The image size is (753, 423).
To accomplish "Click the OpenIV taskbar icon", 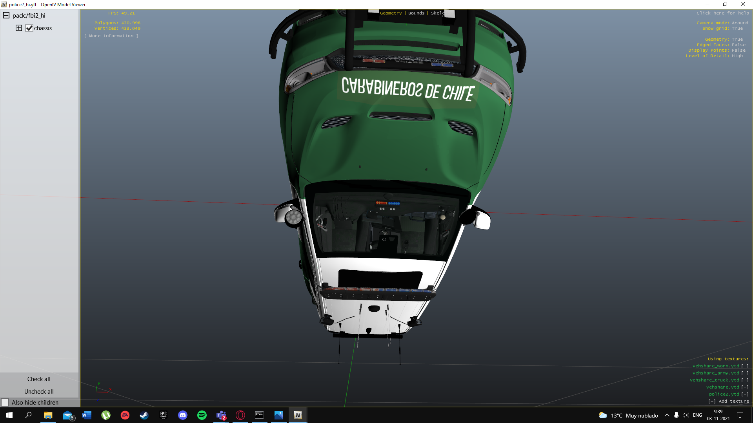I will click(x=298, y=415).
